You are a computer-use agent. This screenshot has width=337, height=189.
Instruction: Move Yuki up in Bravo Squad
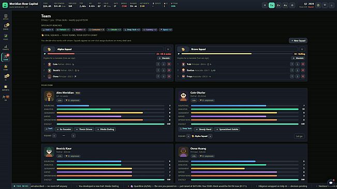coord(292,64)
